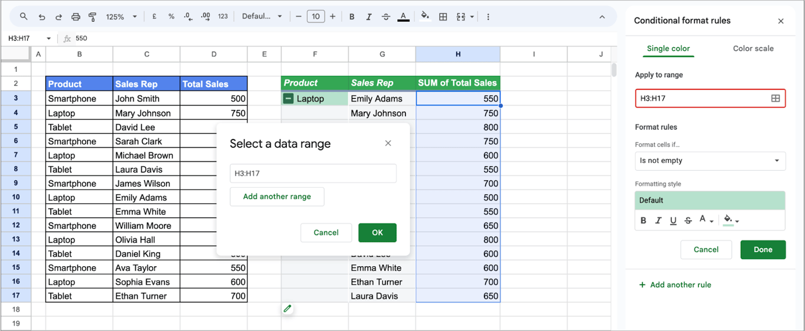Select column H header
The height and width of the screenshot is (331, 805).
[x=458, y=54]
